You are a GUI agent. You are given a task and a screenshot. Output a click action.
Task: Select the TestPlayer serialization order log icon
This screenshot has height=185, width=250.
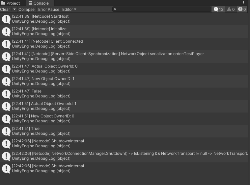pos(6,56)
